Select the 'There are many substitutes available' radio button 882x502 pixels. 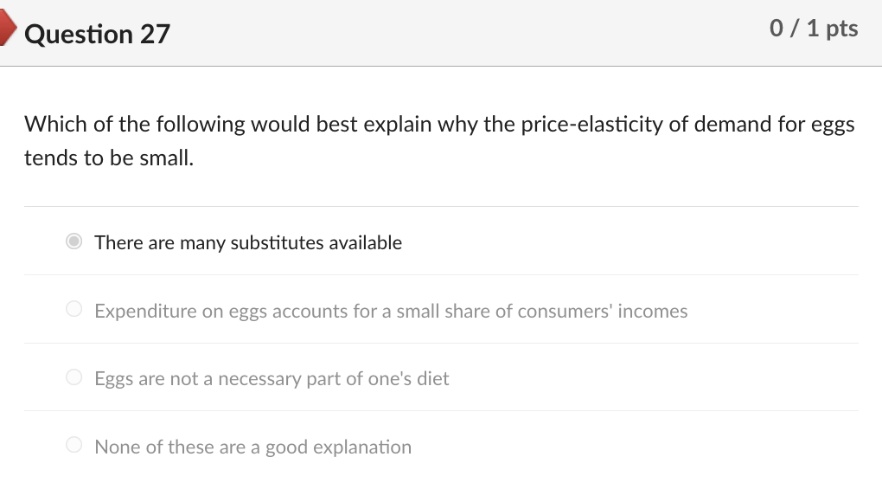pos(75,242)
